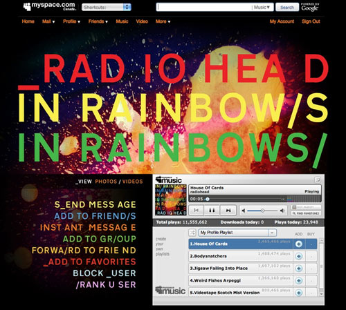Select track 2.Bodysnatchers
Screen dimensions: 346x310
[241, 256]
